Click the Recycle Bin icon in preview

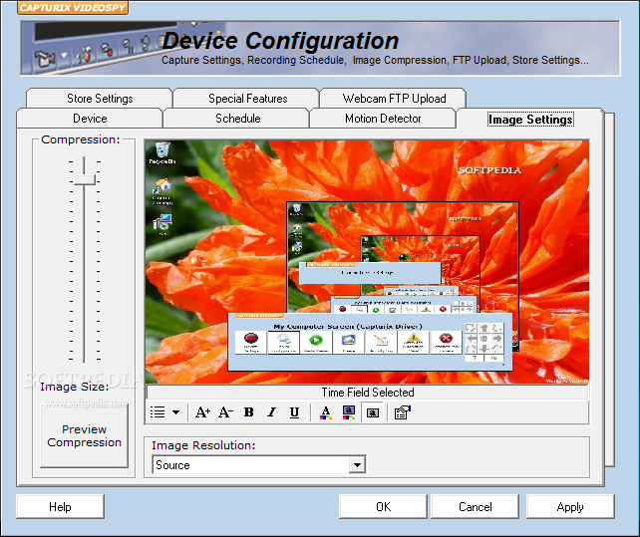coord(162,152)
